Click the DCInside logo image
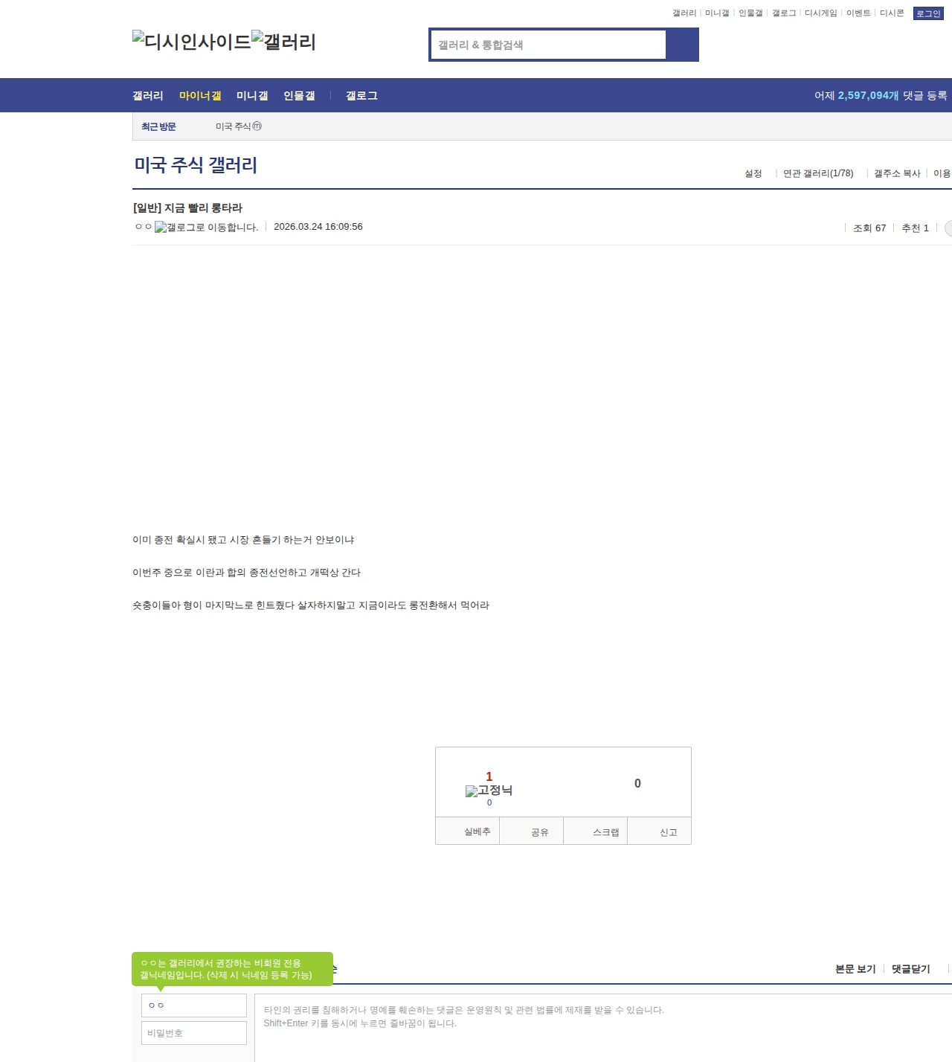 192,42
